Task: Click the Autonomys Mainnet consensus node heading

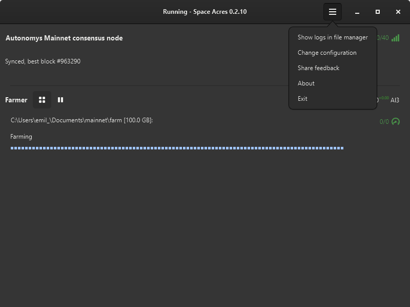Action: point(64,38)
